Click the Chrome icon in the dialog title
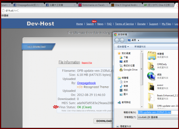 point(116,35)
